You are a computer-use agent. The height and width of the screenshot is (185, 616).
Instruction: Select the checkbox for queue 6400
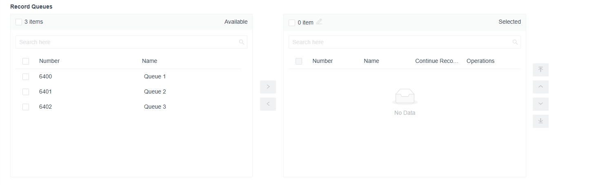[26, 77]
